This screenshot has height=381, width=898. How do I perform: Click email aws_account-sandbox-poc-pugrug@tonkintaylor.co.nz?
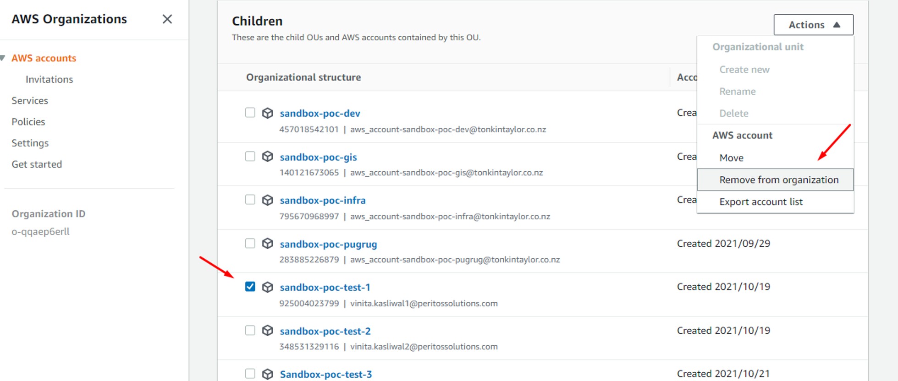tap(455, 260)
